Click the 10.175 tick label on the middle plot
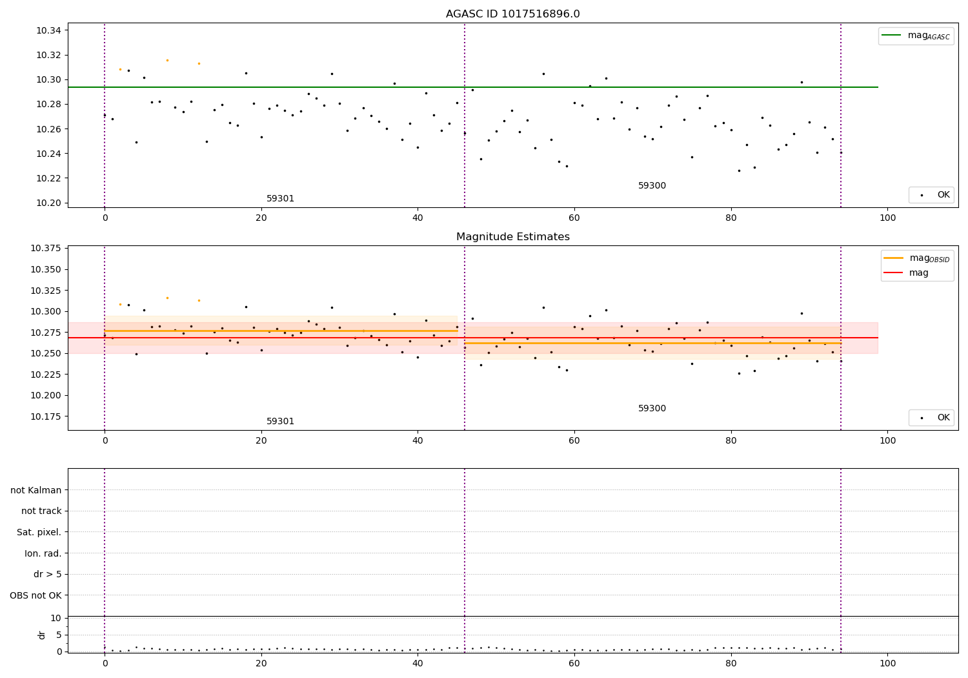Viewport: 968px width, 678px height. 45,416
